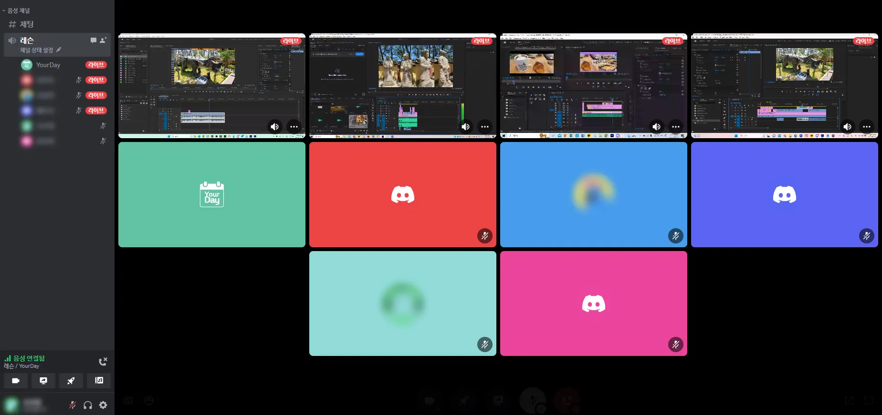Viewport: 882px width, 415px height.
Task: Select the red-avatar user in voice list
Action: tap(64, 80)
